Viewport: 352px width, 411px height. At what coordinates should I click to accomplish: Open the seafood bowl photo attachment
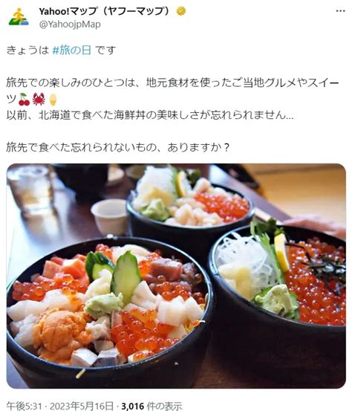tap(176, 276)
